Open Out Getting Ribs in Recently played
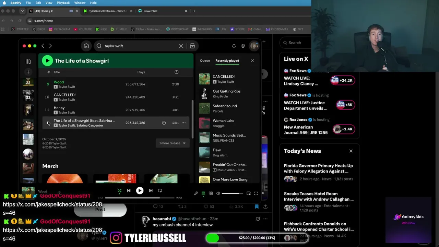This screenshot has height=247, width=439. (x=226, y=94)
